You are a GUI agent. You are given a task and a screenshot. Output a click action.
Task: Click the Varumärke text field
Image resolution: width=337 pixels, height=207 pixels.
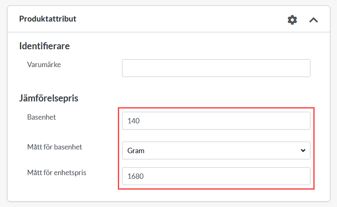pyautogui.click(x=216, y=68)
